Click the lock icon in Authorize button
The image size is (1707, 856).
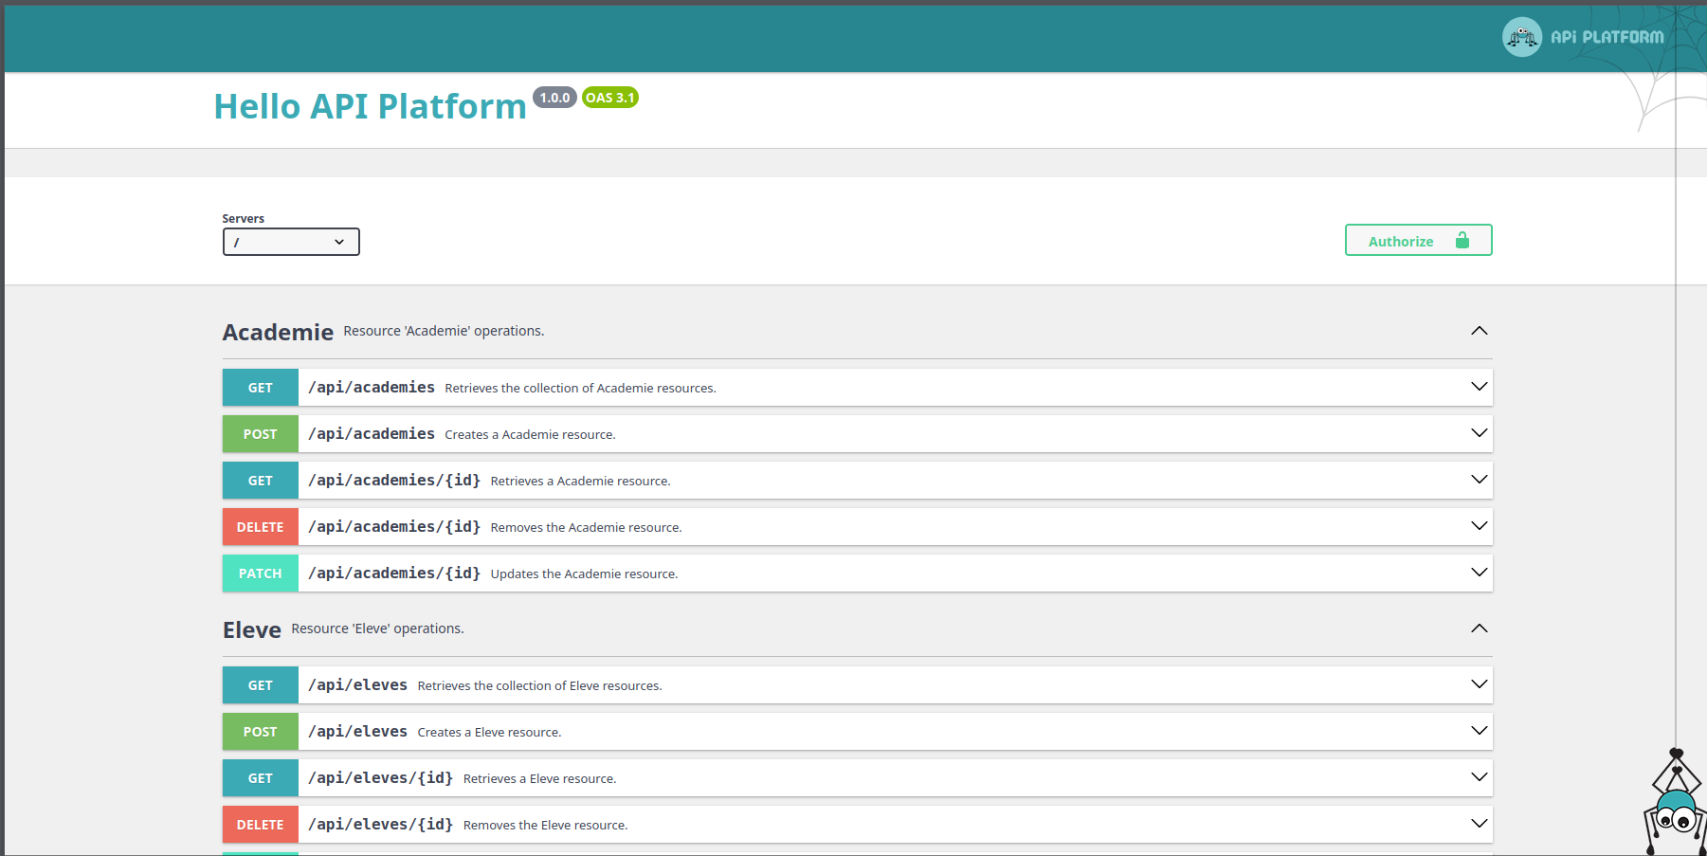[1462, 241]
